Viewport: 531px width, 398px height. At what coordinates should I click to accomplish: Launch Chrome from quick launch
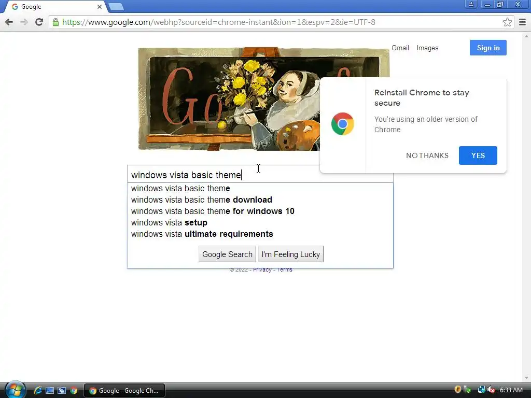click(x=74, y=391)
